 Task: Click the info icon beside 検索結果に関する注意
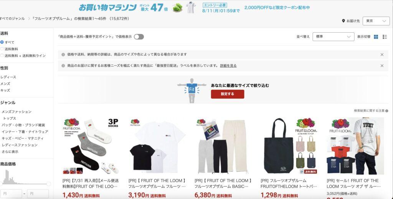[387, 111]
